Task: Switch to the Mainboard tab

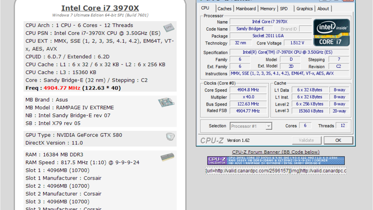Action: 246,9
